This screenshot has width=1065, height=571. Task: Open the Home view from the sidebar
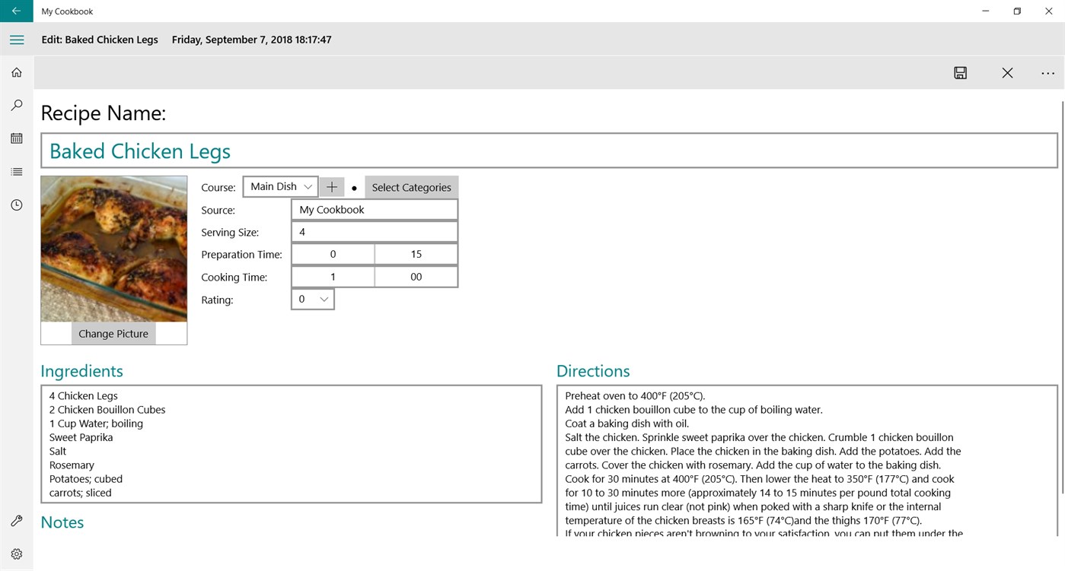[16, 71]
